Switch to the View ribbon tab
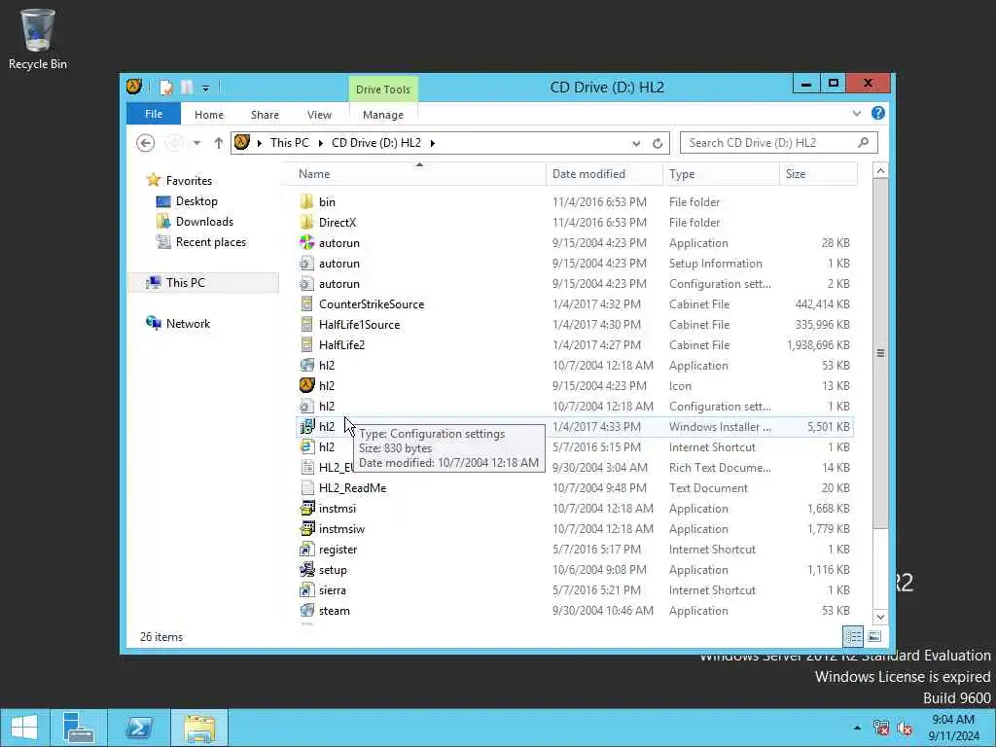996x747 pixels. pyautogui.click(x=319, y=115)
